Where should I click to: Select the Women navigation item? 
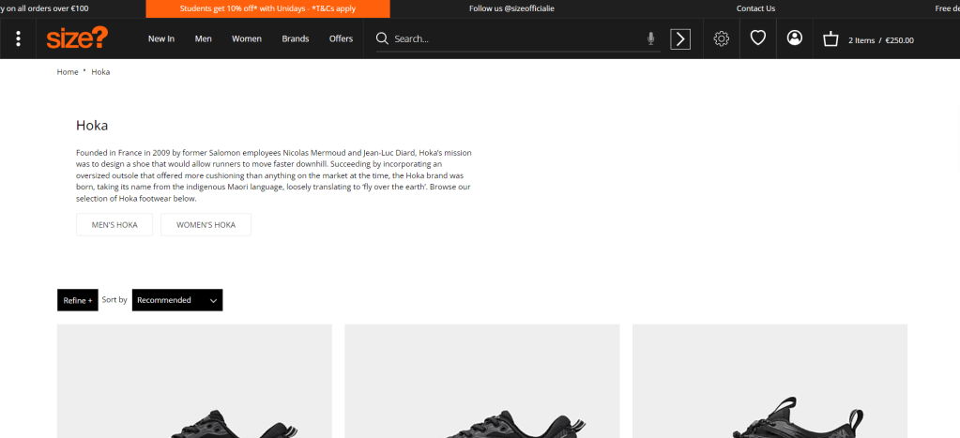(x=247, y=39)
